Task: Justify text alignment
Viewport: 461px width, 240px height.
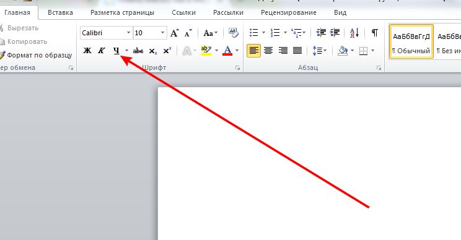Action: tap(297, 51)
